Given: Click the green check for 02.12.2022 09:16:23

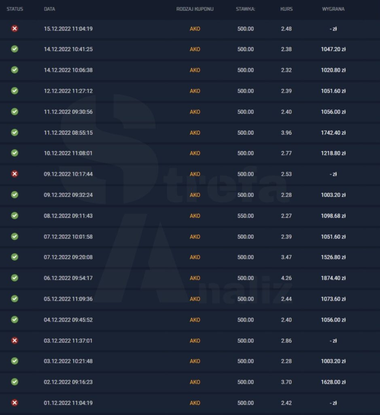Looking at the screenshot, I should pyautogui.click(x=15, y=382).
